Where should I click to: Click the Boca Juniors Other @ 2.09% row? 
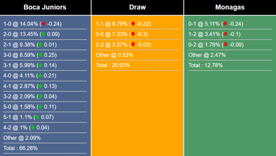(x=22, y=138)
